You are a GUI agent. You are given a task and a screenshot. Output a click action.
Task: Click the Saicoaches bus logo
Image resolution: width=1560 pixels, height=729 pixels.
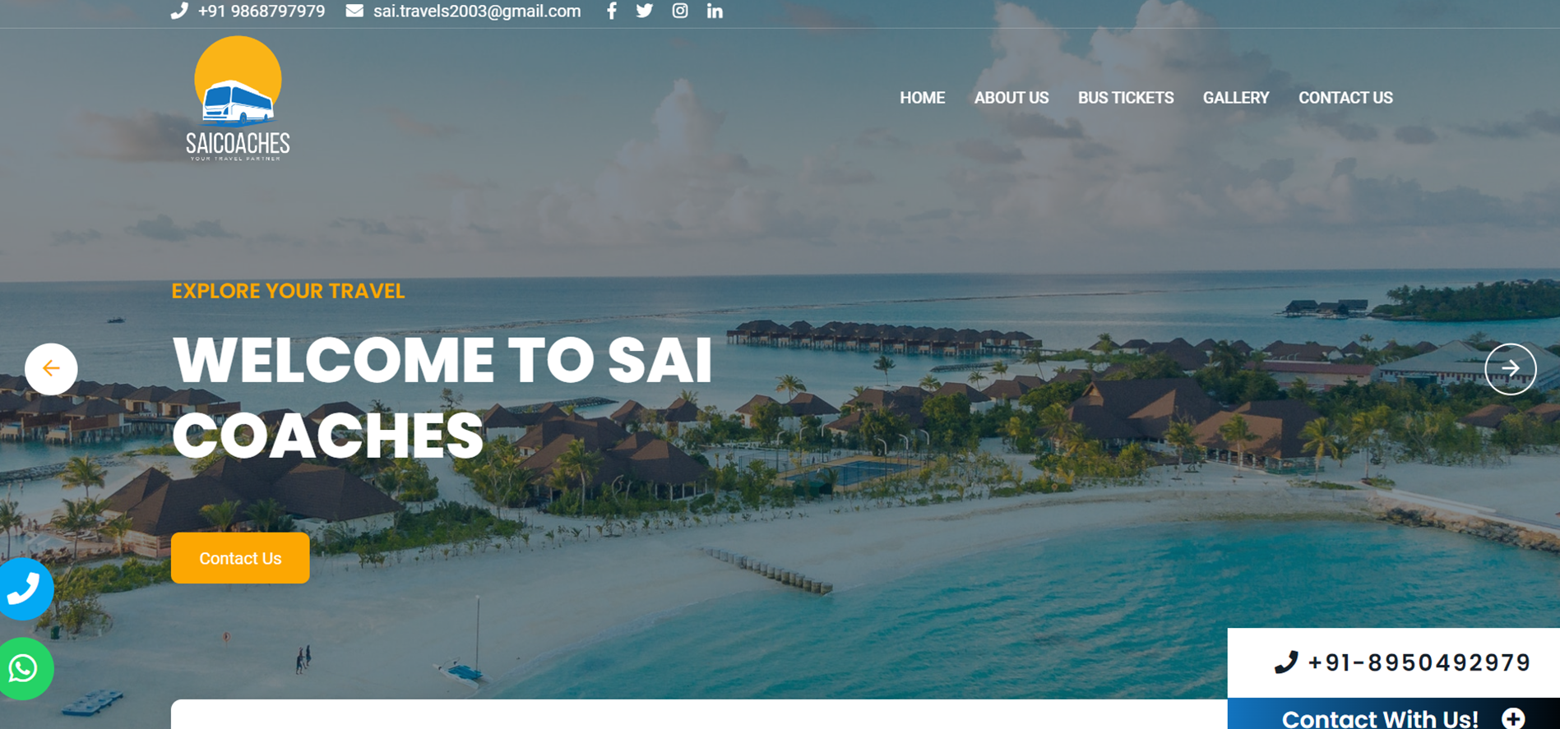pos(238,99)
